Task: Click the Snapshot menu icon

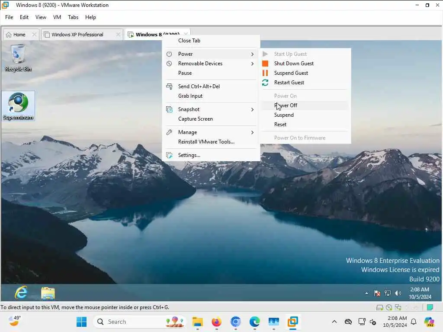Action: 169,109
